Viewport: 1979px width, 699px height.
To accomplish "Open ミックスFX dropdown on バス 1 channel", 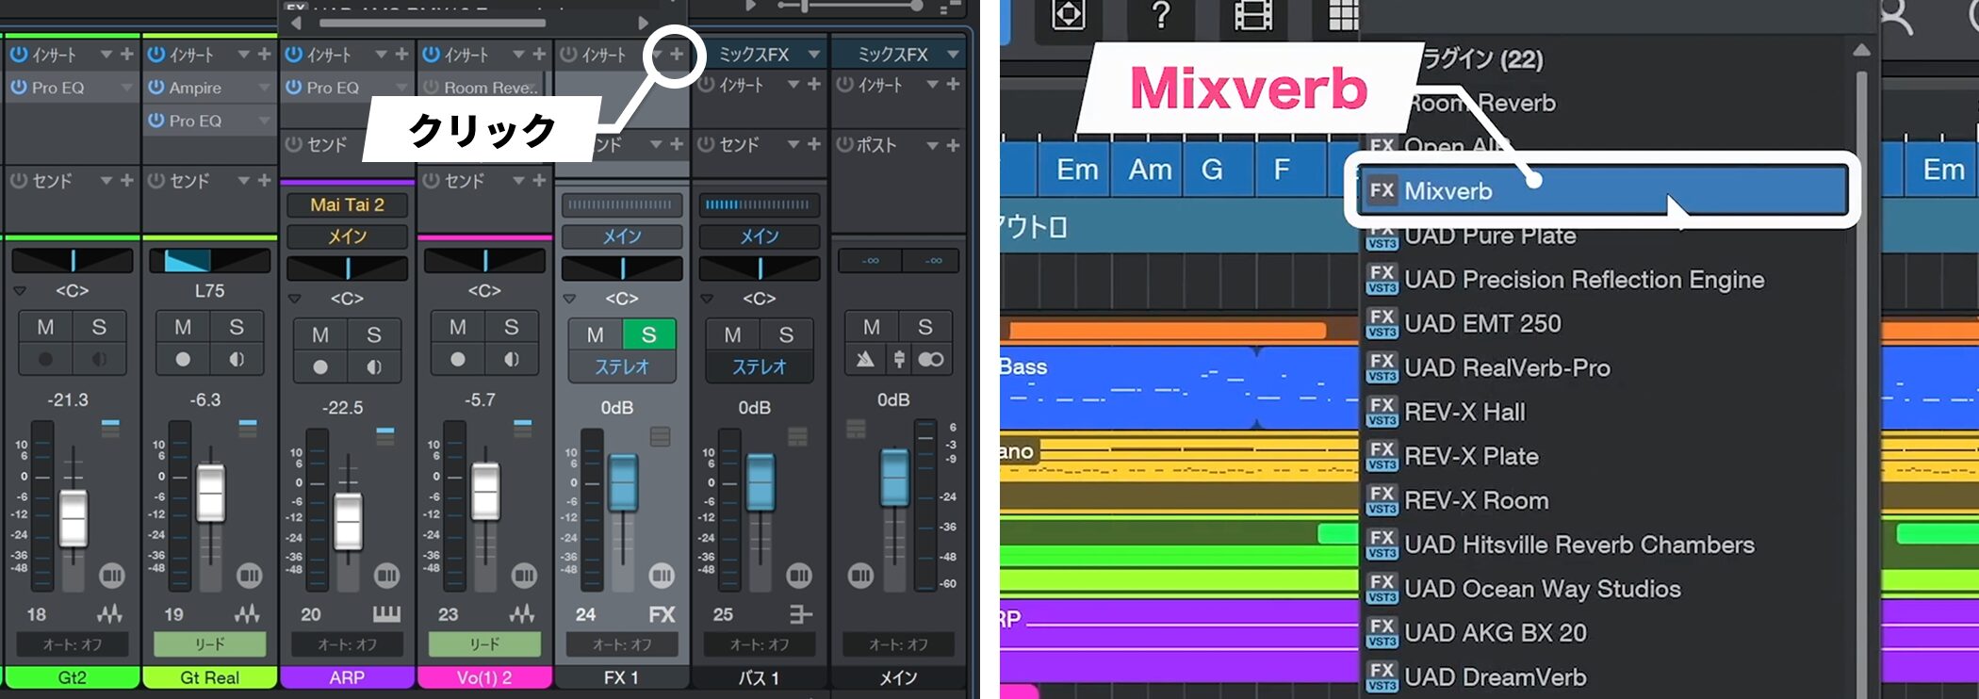I will pyautogui.click(x=813, y=55).
